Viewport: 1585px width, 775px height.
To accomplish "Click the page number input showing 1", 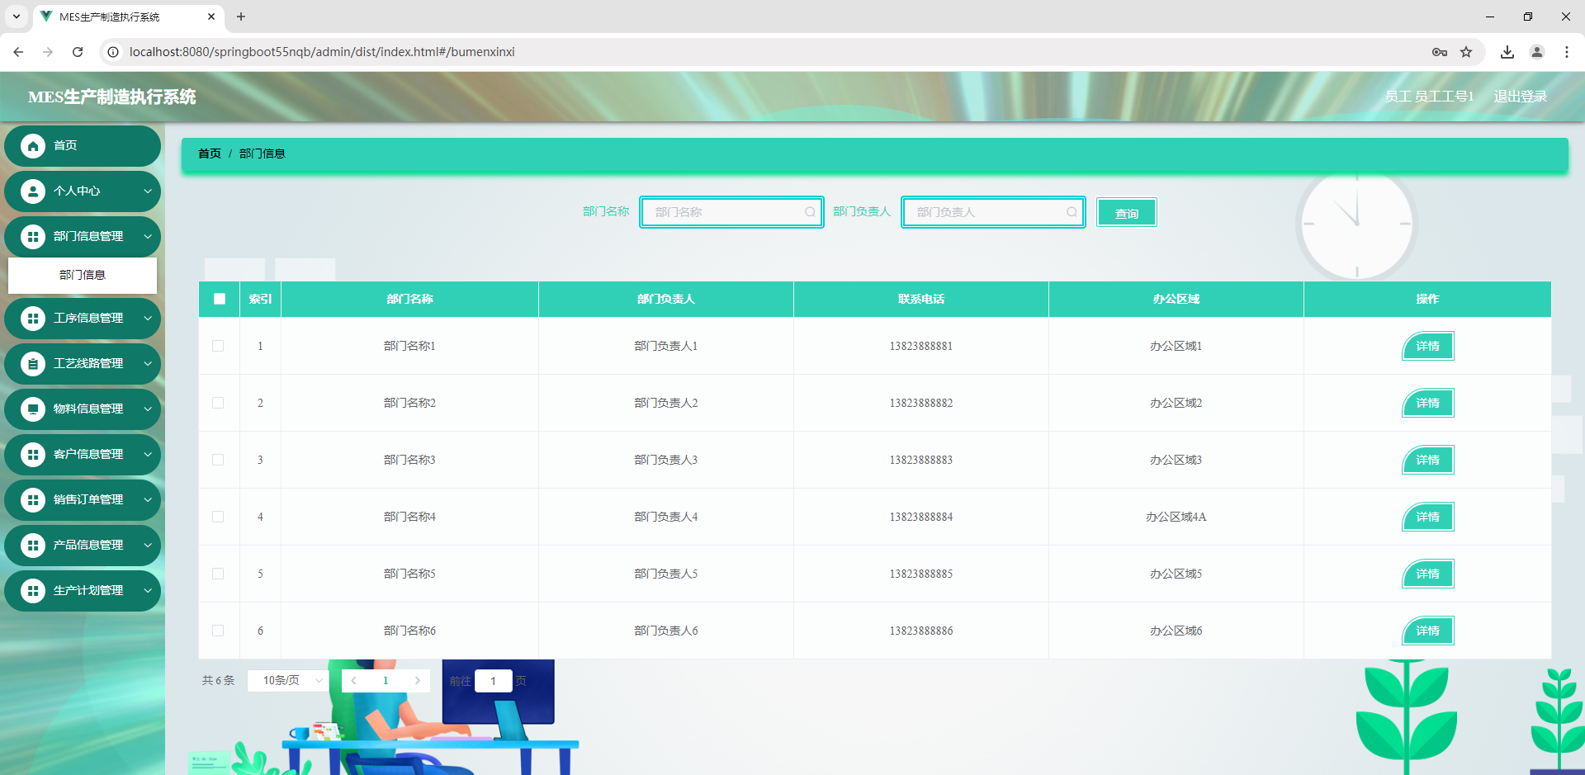I will (x=493, y=680).
